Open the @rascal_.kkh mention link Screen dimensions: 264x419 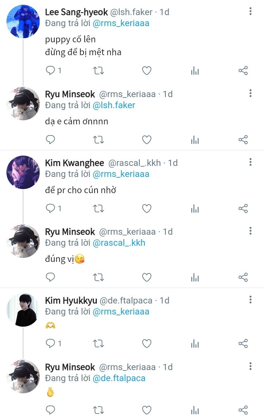coord(119,243)
